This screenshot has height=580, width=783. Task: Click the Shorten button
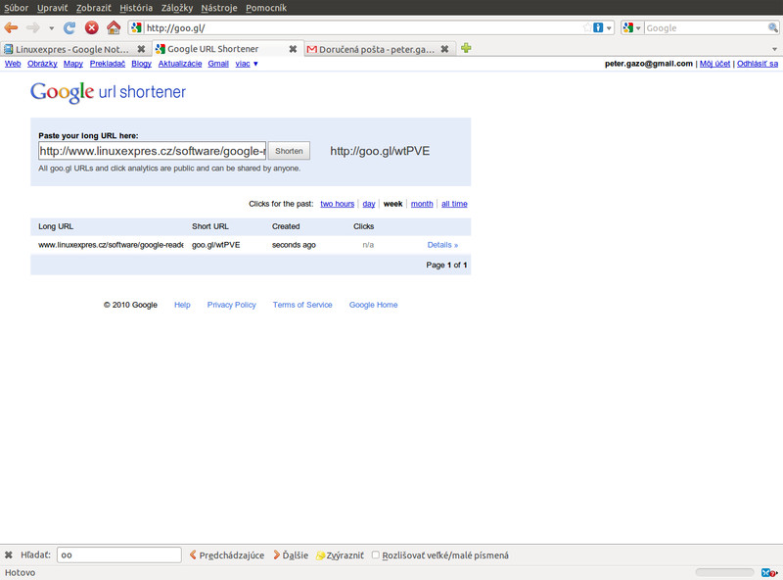tap(289, 151)
